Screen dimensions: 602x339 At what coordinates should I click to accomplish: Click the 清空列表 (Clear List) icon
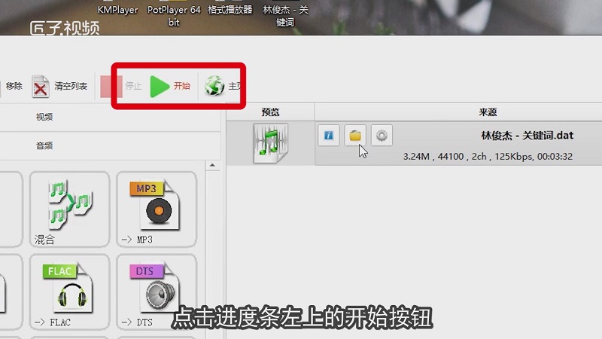41,87
